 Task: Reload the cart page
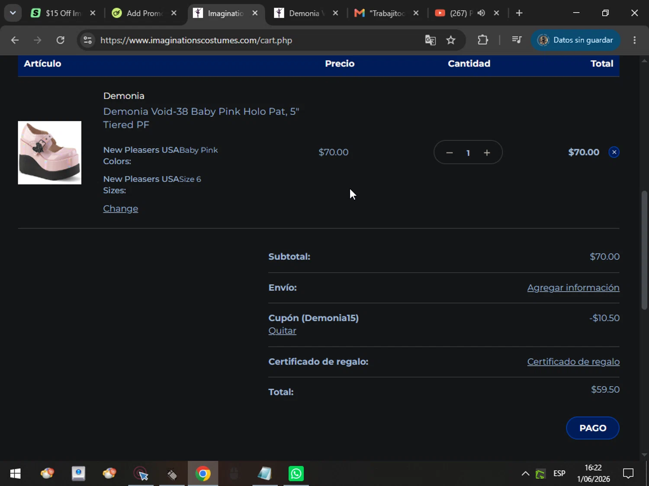[x=61, y=40]
